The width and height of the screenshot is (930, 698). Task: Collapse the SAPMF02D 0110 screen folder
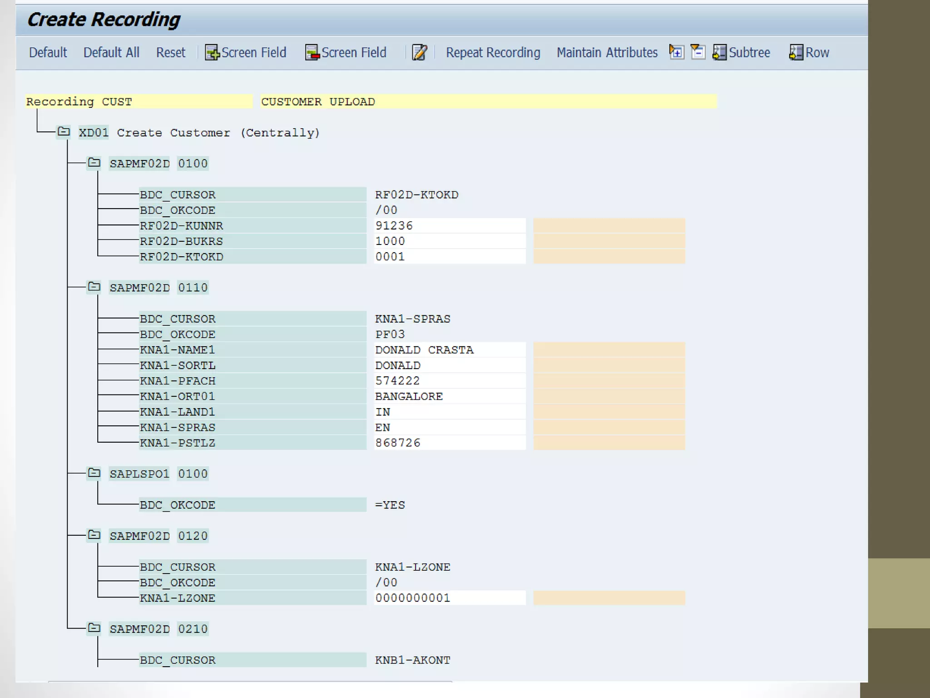coord(94,287)
